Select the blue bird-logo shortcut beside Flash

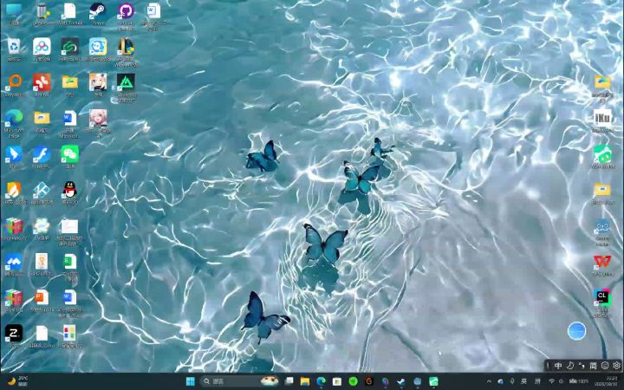point(14,154)
